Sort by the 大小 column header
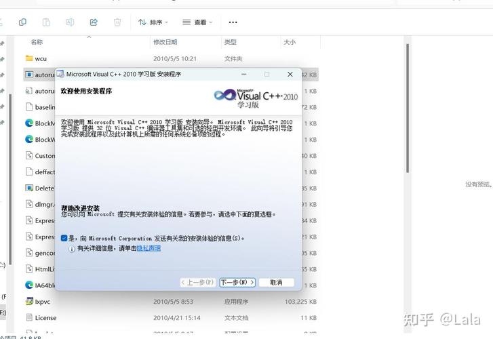This screenshot has height=339, width=493. coord(290,42)
